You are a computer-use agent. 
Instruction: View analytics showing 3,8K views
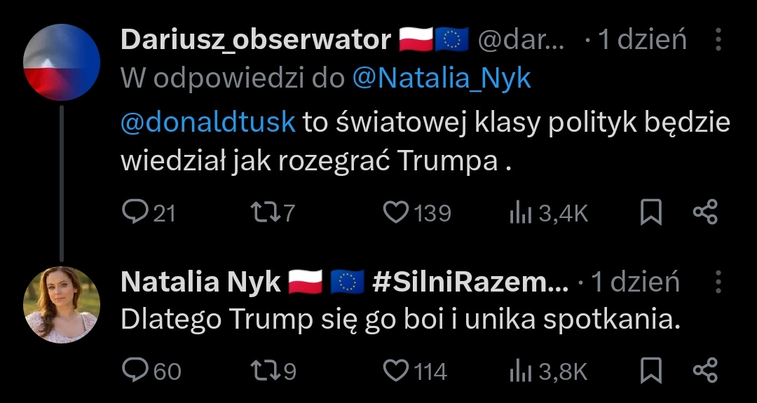(549, 371)
